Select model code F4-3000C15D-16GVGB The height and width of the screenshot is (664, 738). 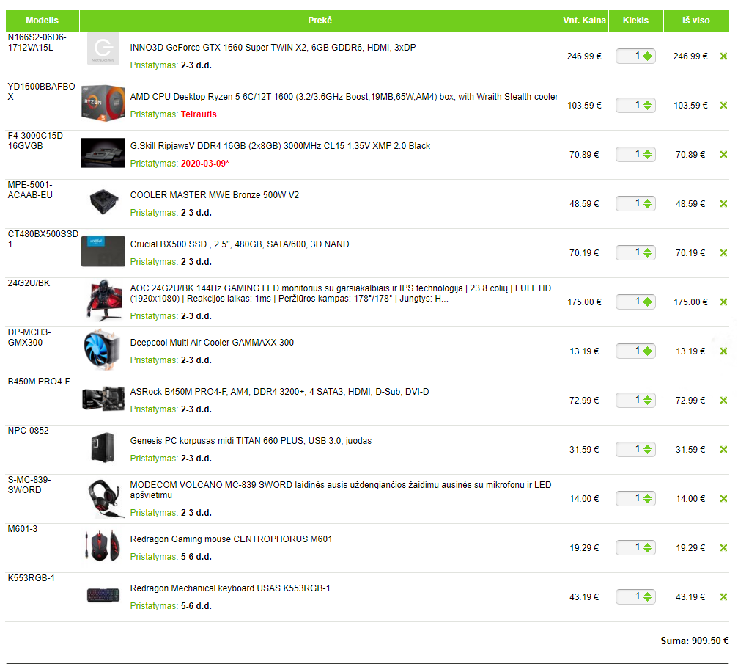click(37, 141)
